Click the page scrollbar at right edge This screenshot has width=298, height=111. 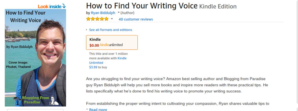[297, 51]
